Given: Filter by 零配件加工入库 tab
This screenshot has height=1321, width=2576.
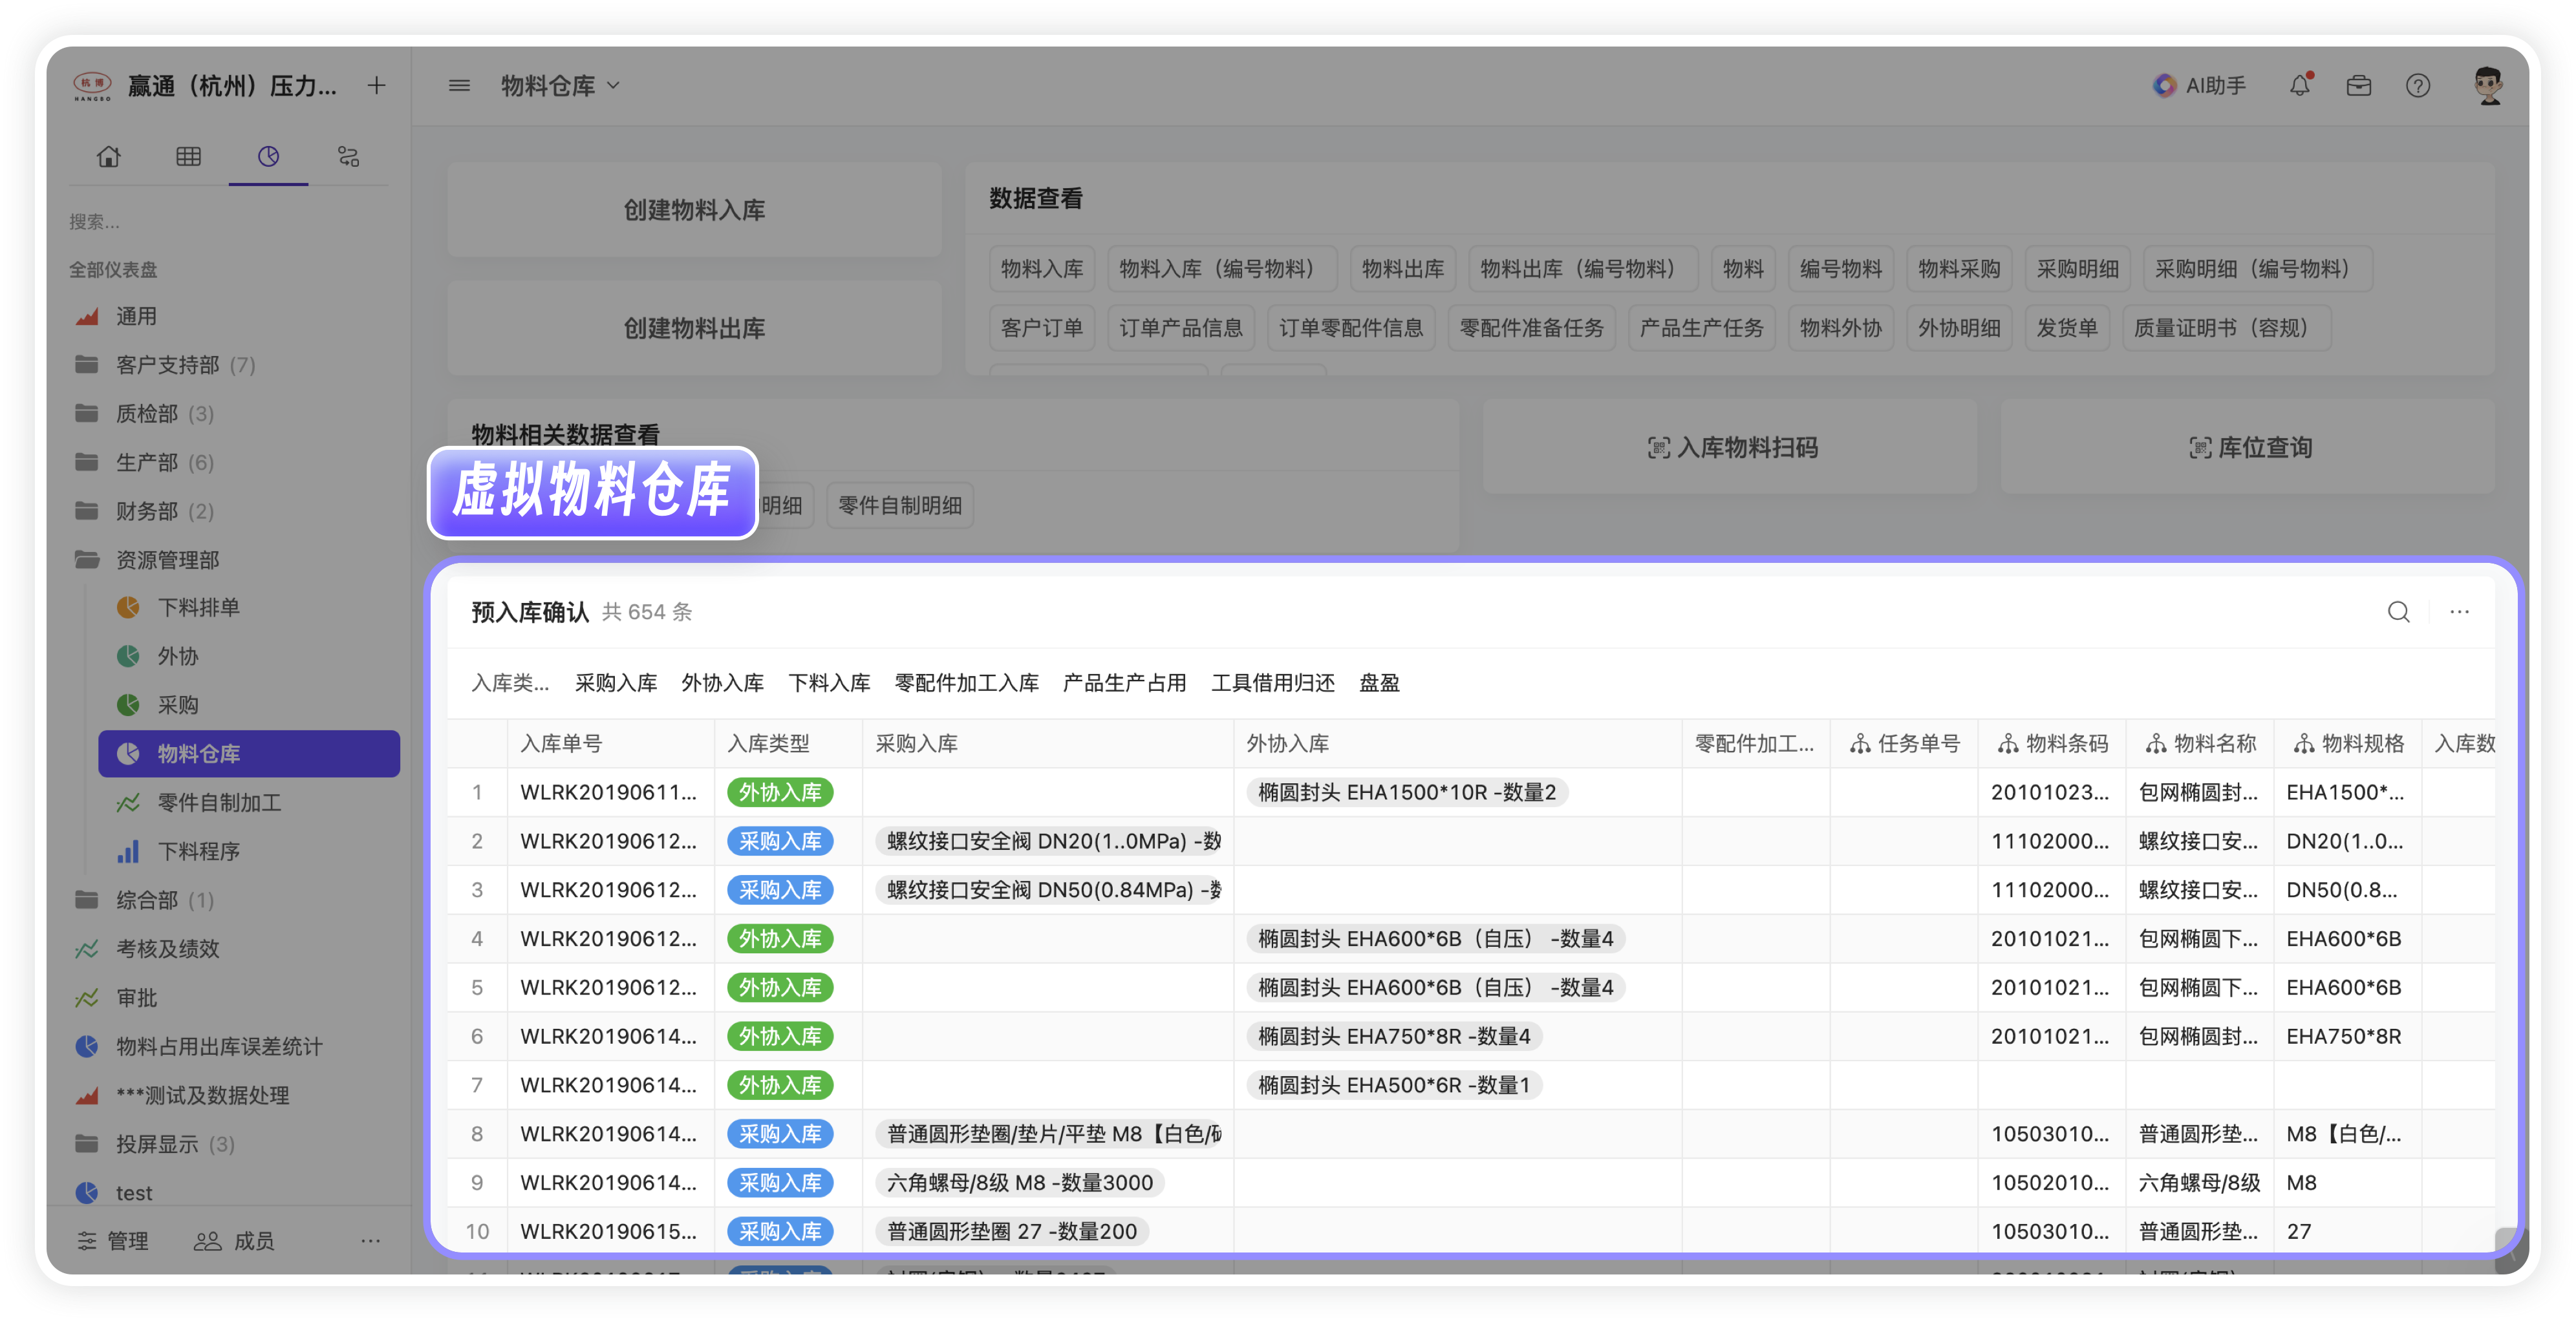Looking at the screenshot, I should [966, 684].
